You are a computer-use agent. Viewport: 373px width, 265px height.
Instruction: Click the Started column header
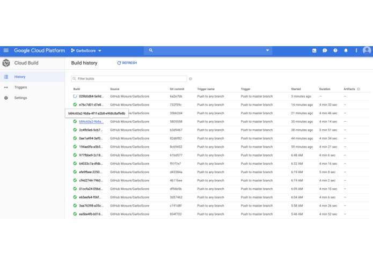pyautogui.click(x=296, y=89)
